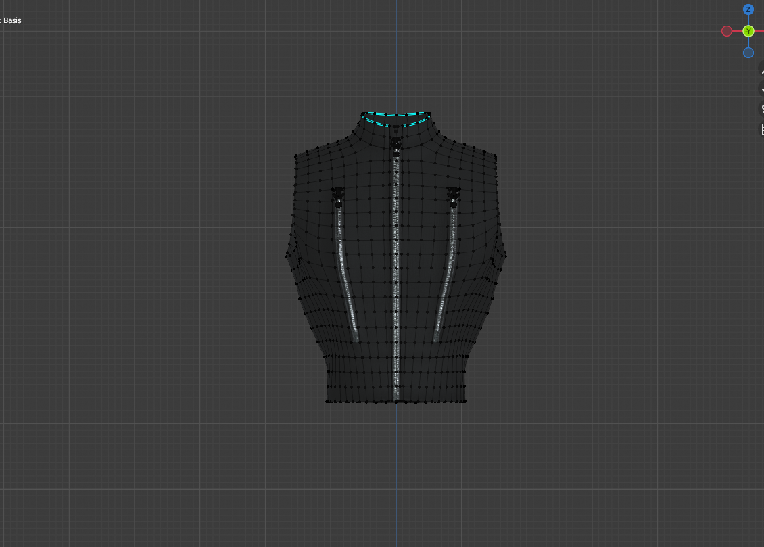The image size is (764, 547).
Task: Click the blue Z axis gizmo circle
Action: pyautogui.click(x=748, y=9)
